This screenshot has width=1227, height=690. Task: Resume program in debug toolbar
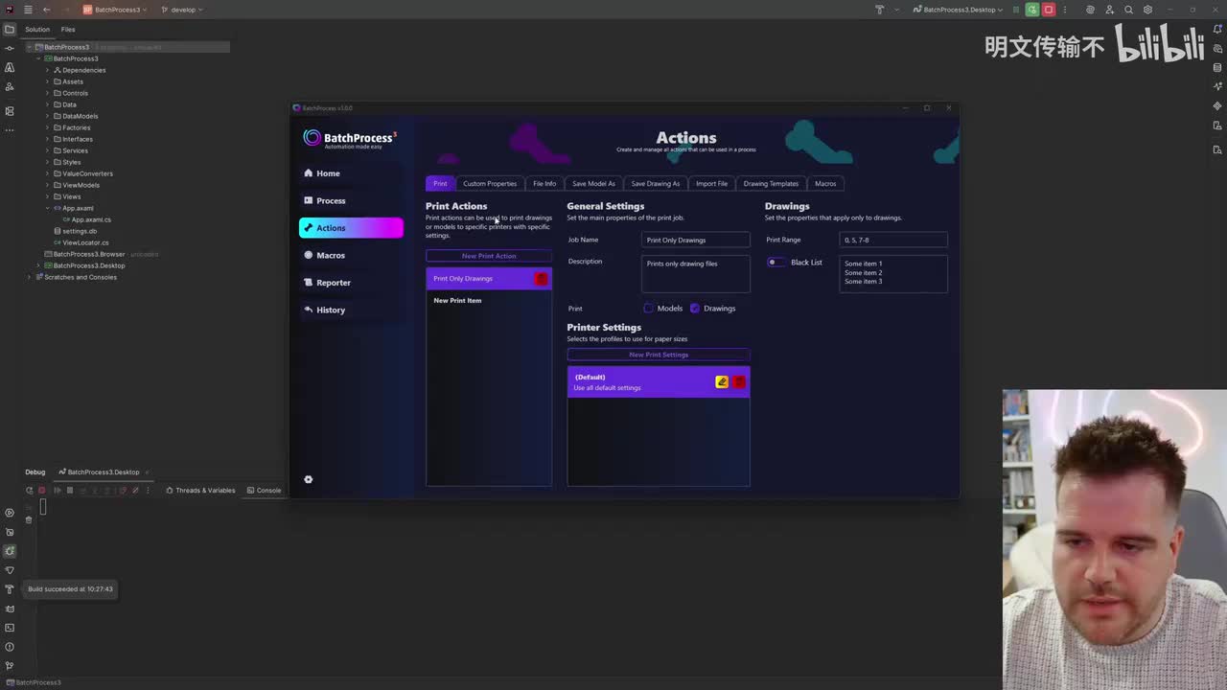pyautogui.click(x=58, y=491)
